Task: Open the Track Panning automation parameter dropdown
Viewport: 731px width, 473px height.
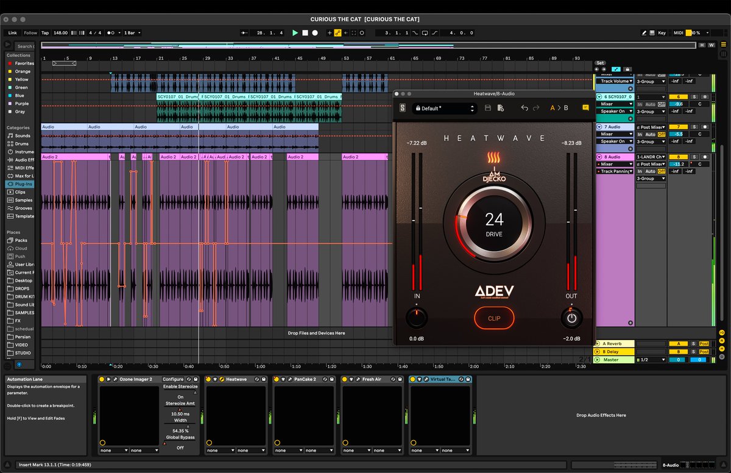Action: tap(615, 171)
